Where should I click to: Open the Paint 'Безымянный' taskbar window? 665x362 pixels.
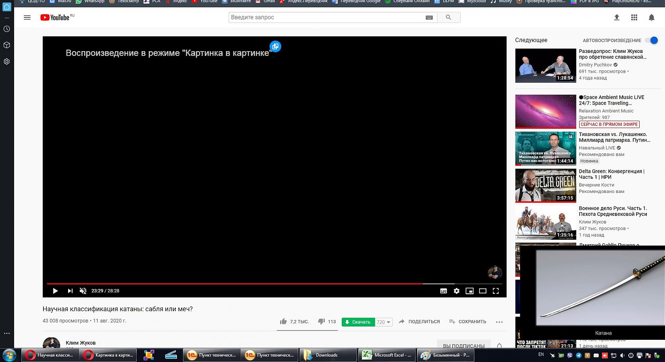point(445,355)
